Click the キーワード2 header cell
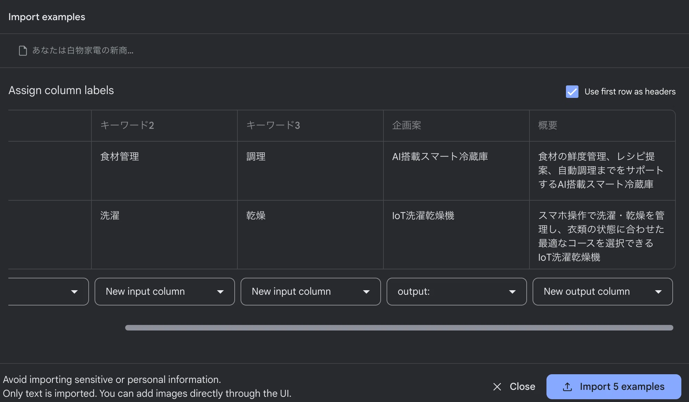689x402 pixels. click(x=164, y=126)
